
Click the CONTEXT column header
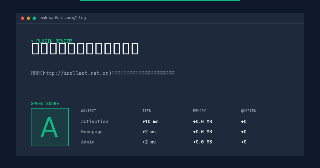89,111
